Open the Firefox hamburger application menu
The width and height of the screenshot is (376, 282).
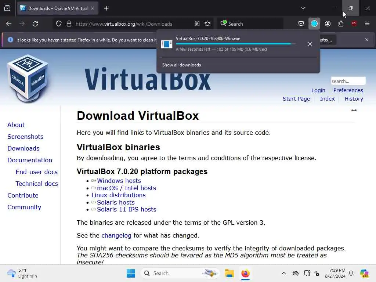pos(367,23)
